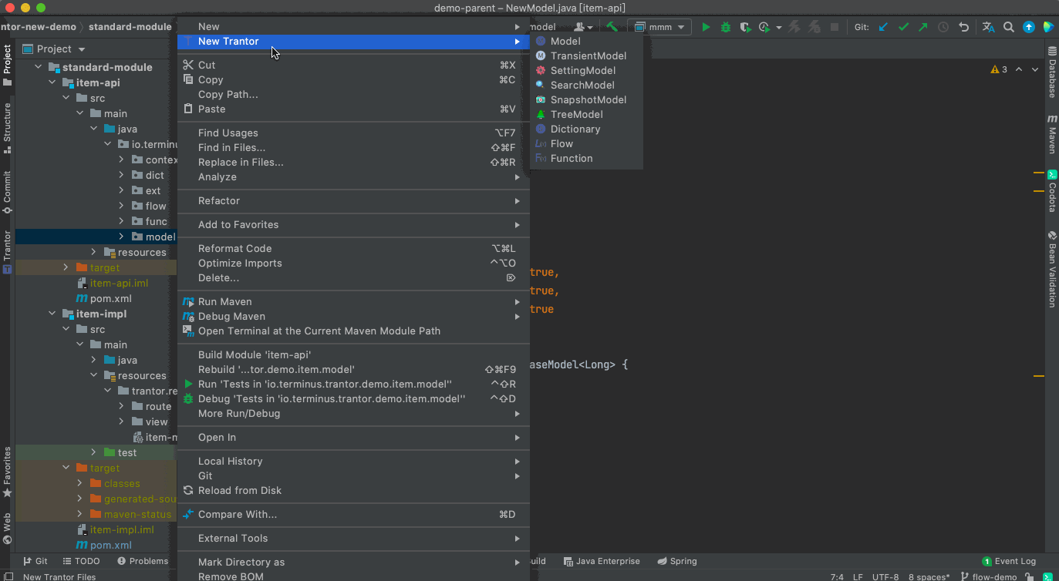Screen dimensions: 1059x581
Task: Click the green Run button in toolbar
Action: pyautogui.click(x=706, y=27)
